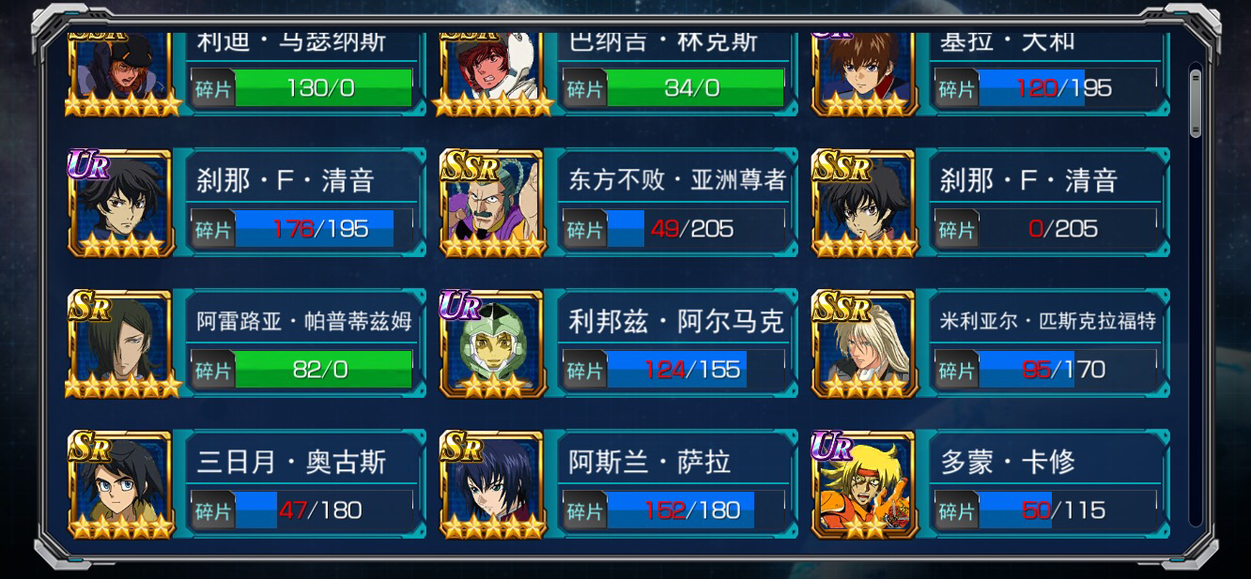Tap the SR 阿斯兰·萨拉 portrait
Screen dimensions: 1251x579
[x=492, y=485]
